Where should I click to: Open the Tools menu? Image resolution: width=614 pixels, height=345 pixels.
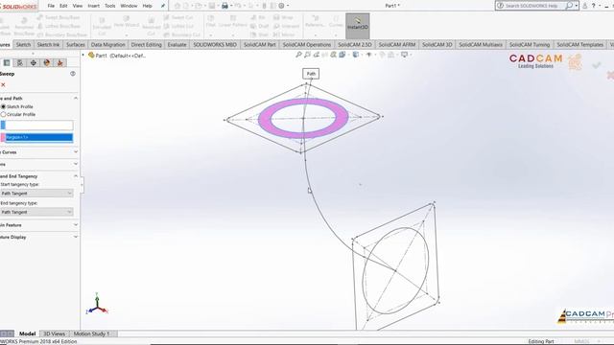(110, 6)
